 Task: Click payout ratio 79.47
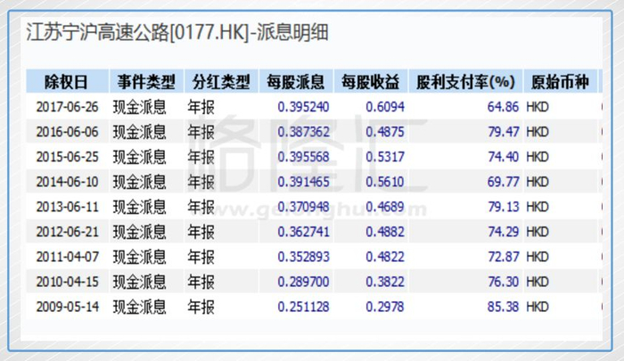(x=504, y=132)
